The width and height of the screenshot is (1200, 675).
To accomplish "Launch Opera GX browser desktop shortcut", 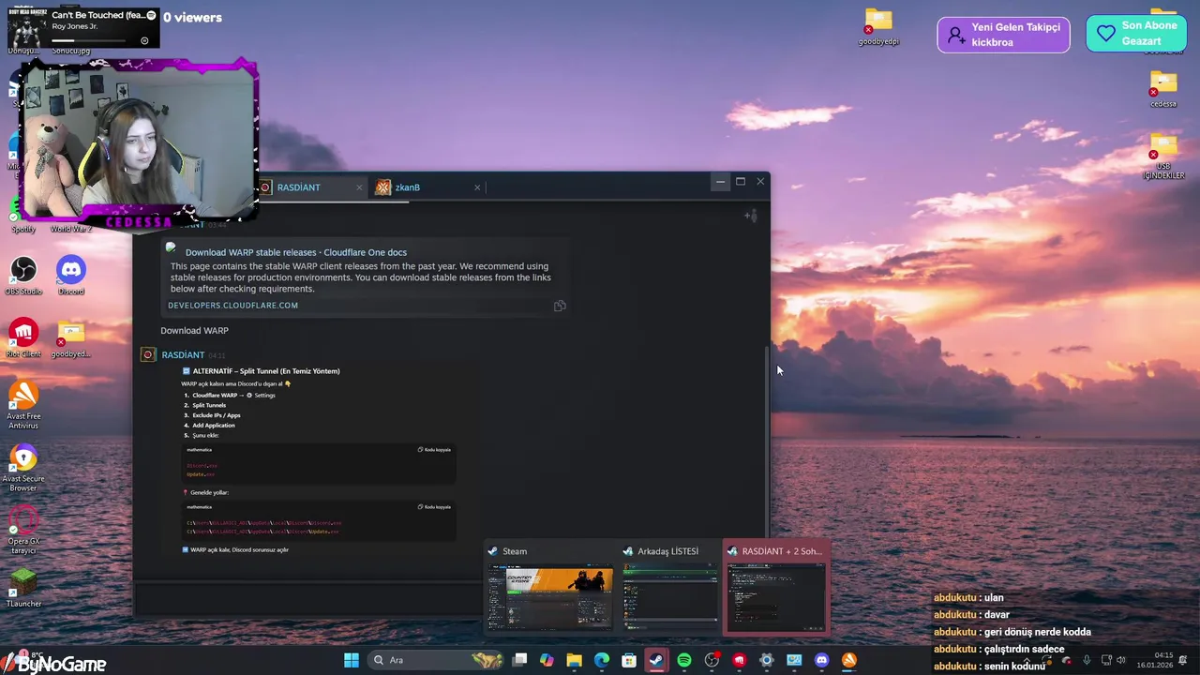I will coord(23,530).
